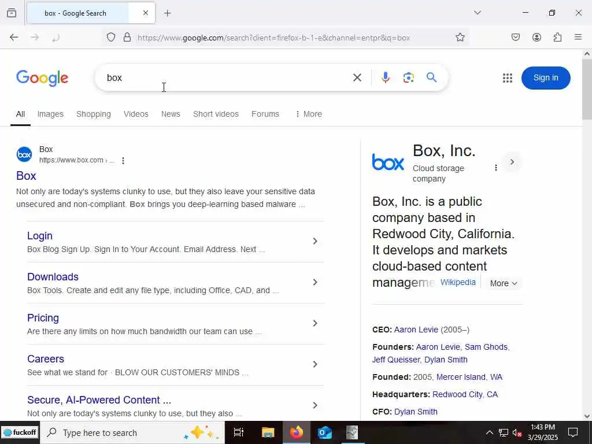The width and height of the screenshot is (592, 444).
Task: Open the Login sitelink
Action: tap(40, 236)
